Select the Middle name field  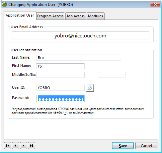click(60, 75)
